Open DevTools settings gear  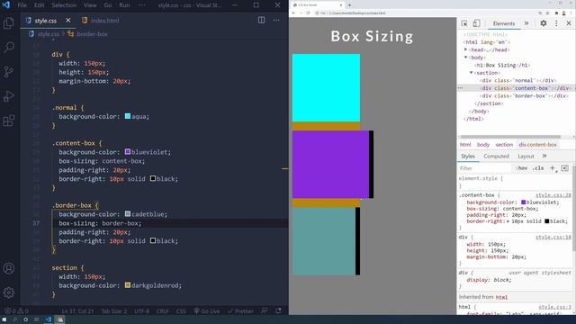(544, 23)
